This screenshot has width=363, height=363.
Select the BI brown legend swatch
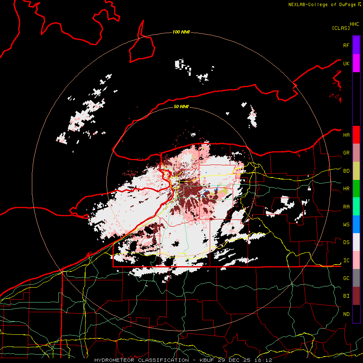click(x=356, y=296)
